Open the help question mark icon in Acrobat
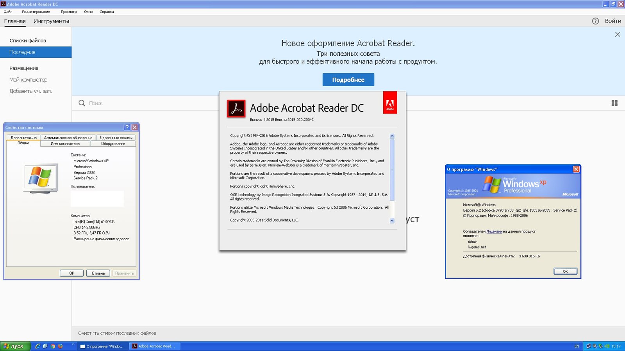This screenshot has width=625, height=351. (x=595, y=21)
